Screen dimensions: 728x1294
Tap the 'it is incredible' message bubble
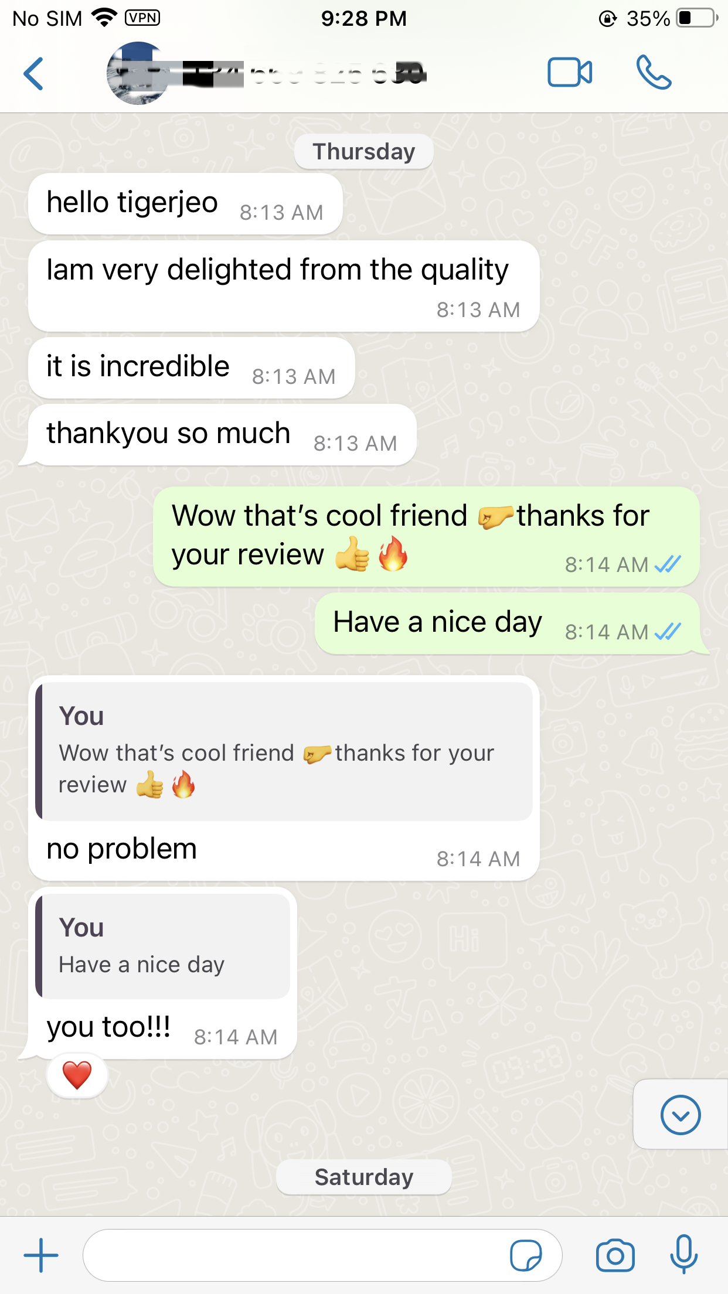coord(192,367)
